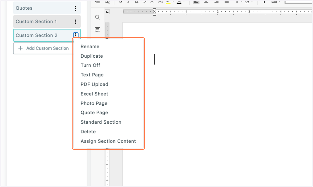This screenshot has width=313, height=187.
Task: Select the align center toolbar button
Action: coord(206,2)
